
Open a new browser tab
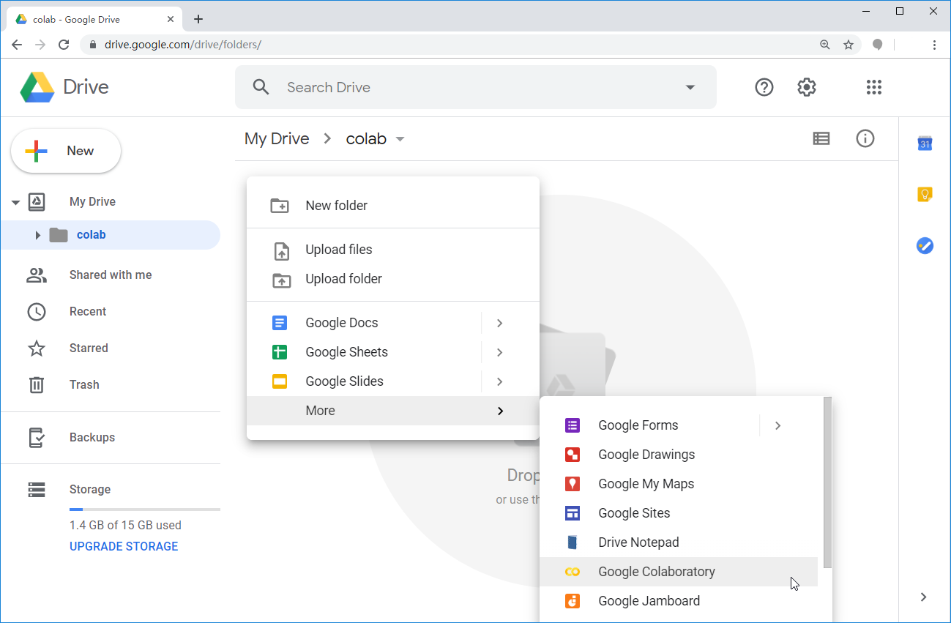198,19
